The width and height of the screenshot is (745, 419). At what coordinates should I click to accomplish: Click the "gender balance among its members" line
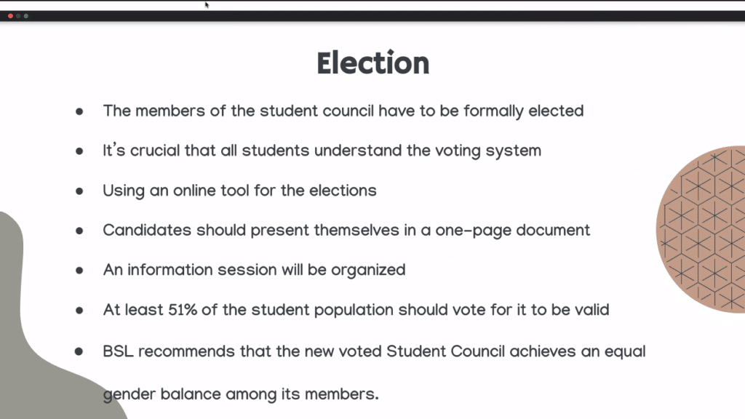tap(241, 394)
